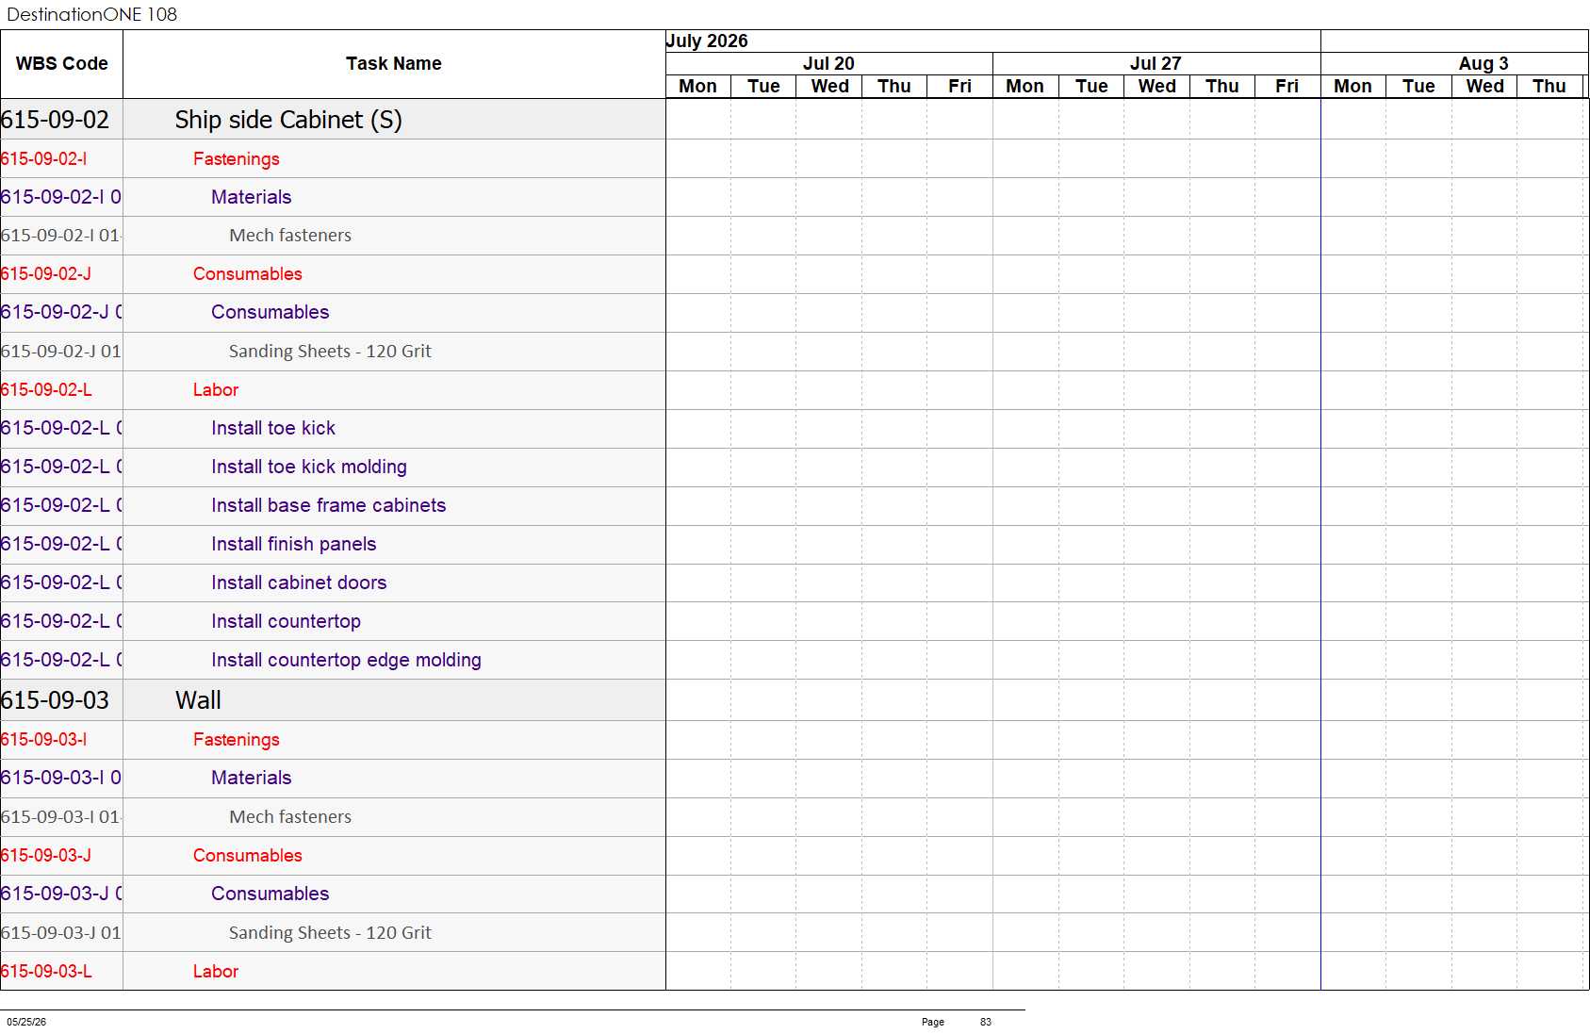
Task: Click red Consumables heading for 615-09-03-J
Action: pos(247,855)
